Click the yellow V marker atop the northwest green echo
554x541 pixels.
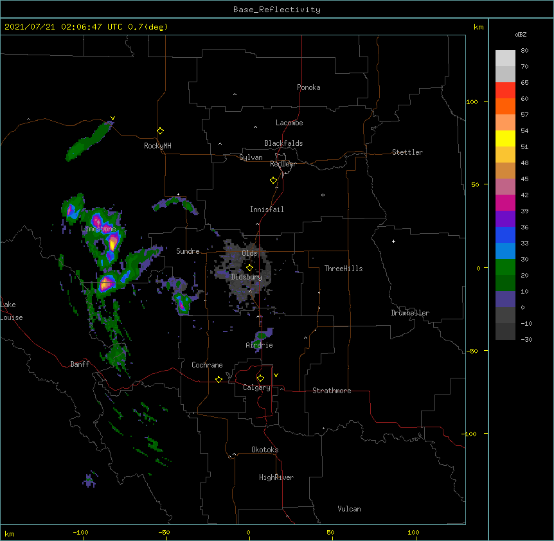coord(112,118)
